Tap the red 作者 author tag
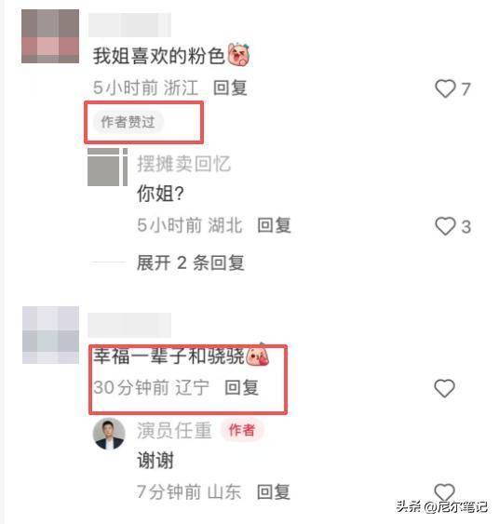The height and width of the screenshot is (524, 499). pos(242,430)
